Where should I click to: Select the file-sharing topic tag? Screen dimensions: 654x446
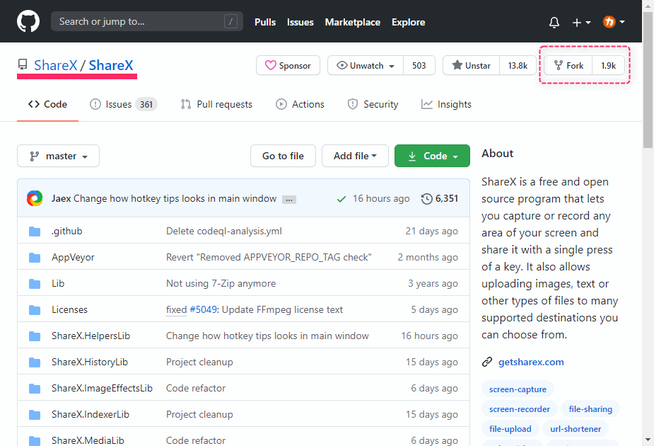click(x=590, y=409)
